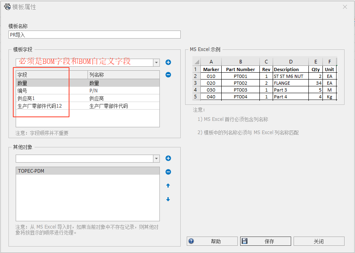The height and width of the screenshot is (253, 355).
Task: Click the FLANGE cell in Excel example
Action: 291,83
